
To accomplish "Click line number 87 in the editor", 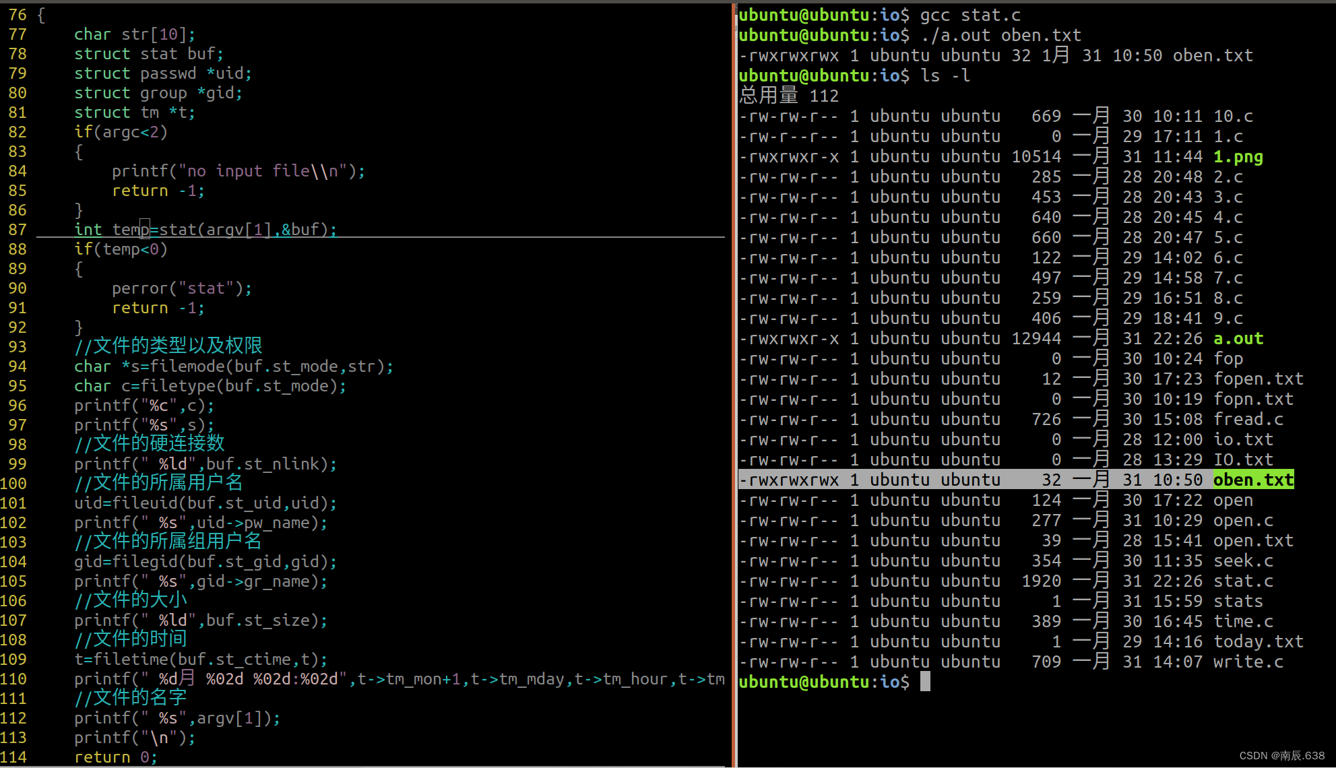I will (18, 230).
